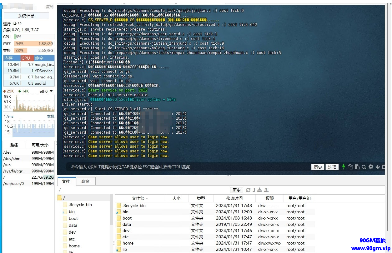The height and width of the screenshot is (253, 392).
Task: Click the paste icon in terminal toolbar
Action: [x=357, y=167]
